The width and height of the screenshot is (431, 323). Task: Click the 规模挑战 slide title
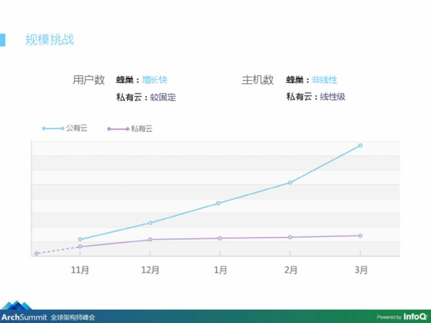click(x=49, y=39)
